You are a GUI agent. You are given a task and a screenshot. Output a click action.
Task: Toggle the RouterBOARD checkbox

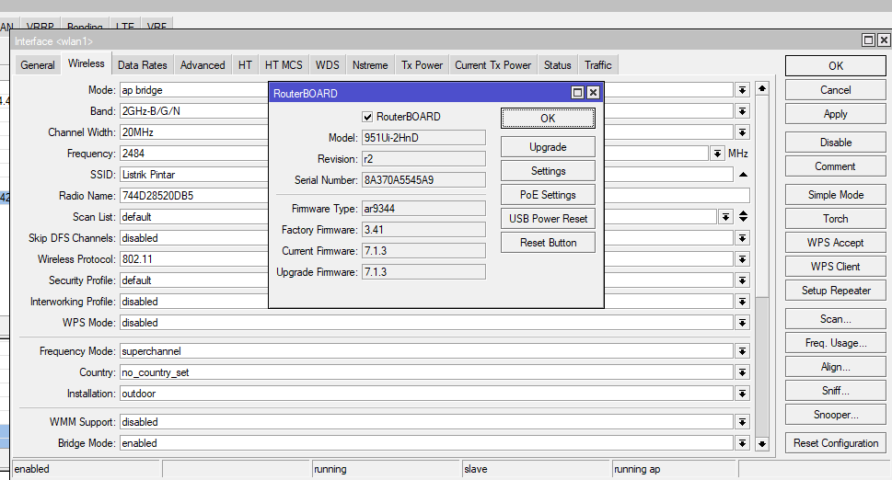(367, 117)
